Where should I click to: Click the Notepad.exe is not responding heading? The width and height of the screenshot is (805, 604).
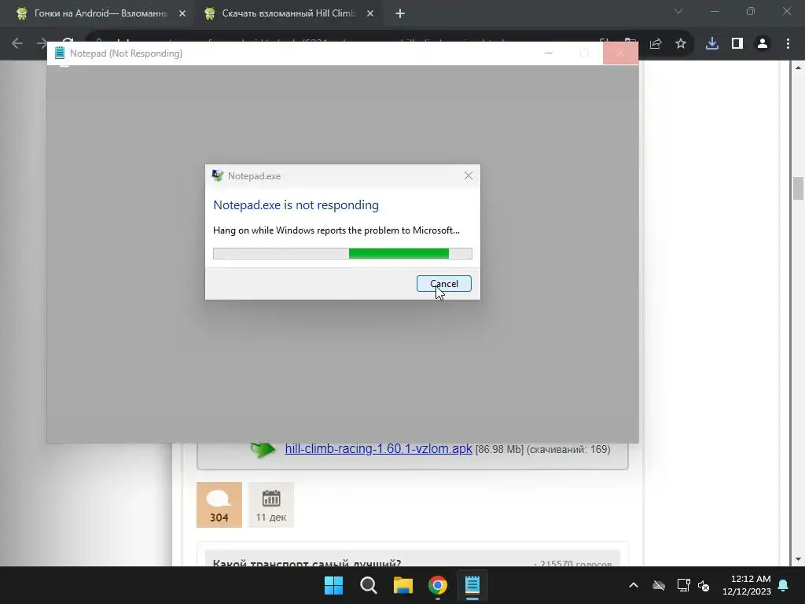296,205
